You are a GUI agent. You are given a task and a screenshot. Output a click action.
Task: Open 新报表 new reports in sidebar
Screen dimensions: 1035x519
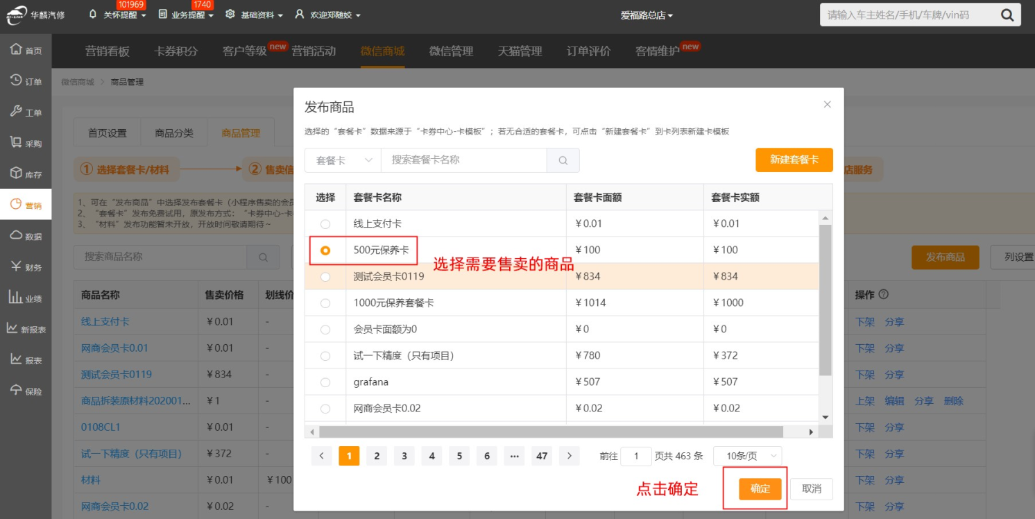(x=26, y=329)
